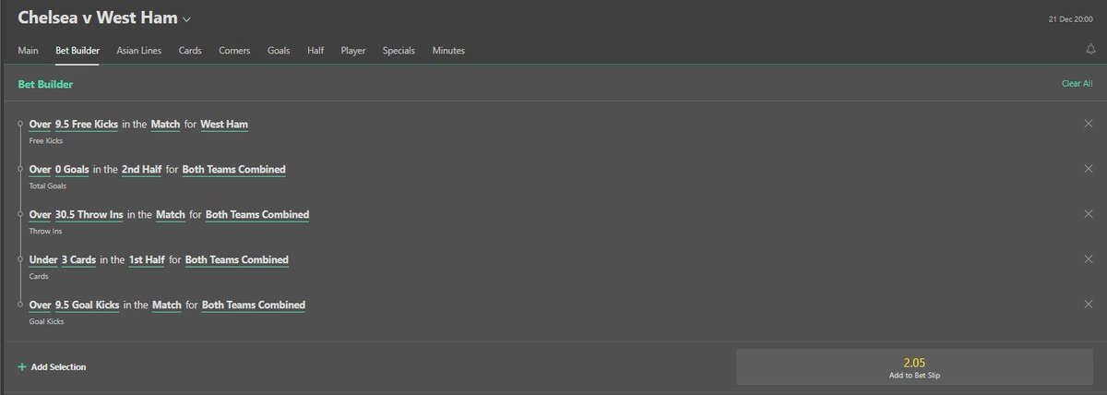Change Both Teams Combined in Throw Ins row

pos(257,214)
